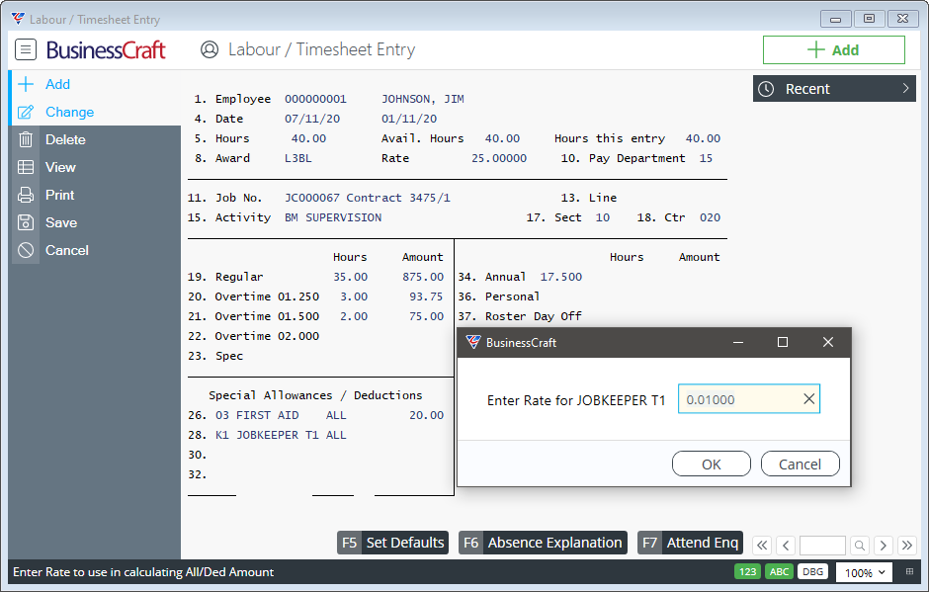Screen dimensions: 929x592
Task: Click F5 Set Defaults button
Action: click(x=392, y=543)
